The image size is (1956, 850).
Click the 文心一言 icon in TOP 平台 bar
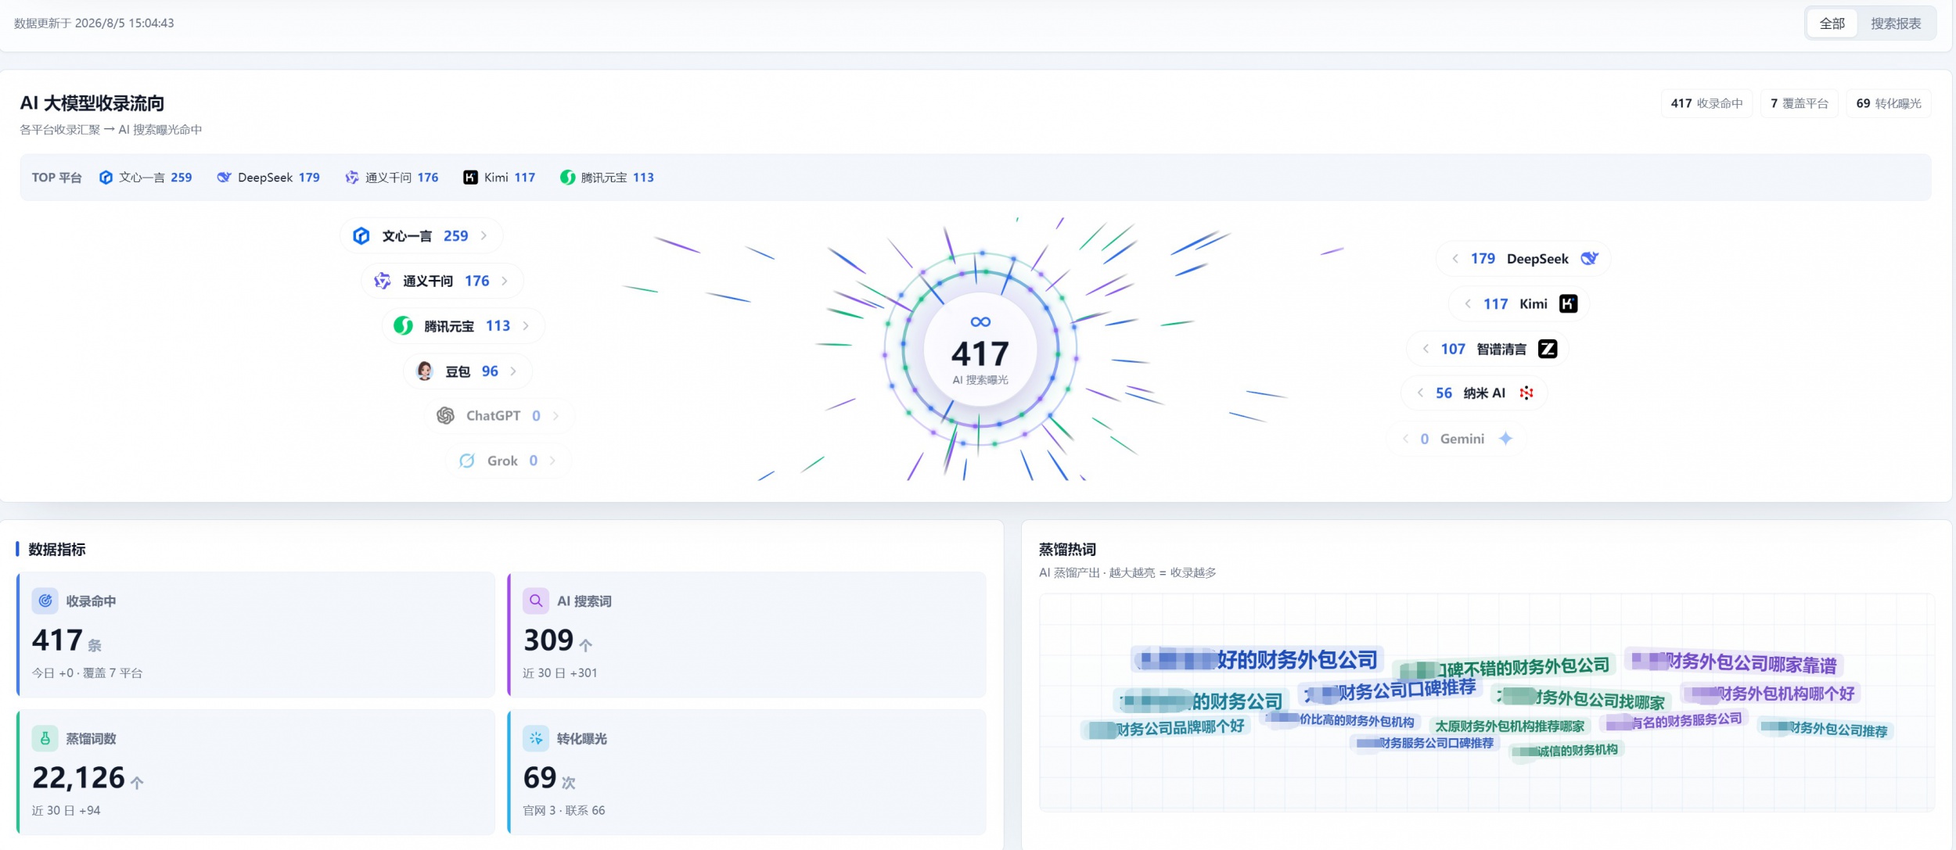(x=106, y=178)
